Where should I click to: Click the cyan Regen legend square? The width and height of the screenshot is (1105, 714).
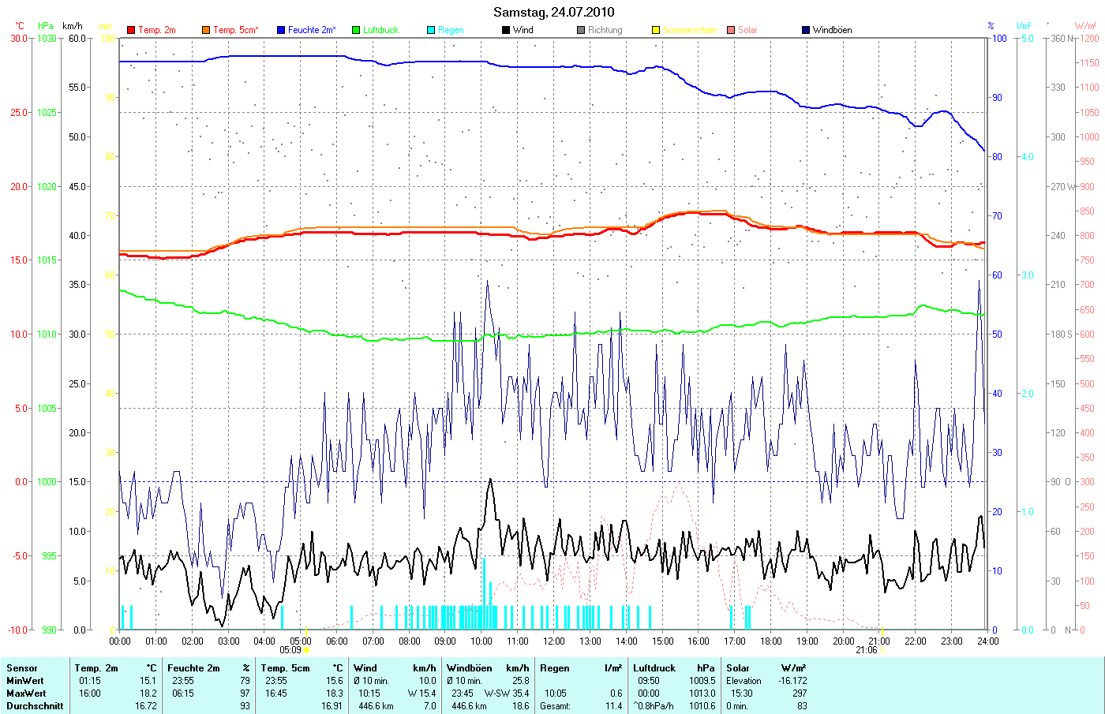tap(431, 30)
